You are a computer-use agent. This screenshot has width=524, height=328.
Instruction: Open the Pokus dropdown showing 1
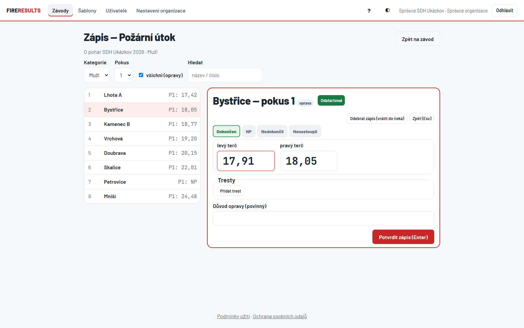pyautogui.click(x=123, y=75)
